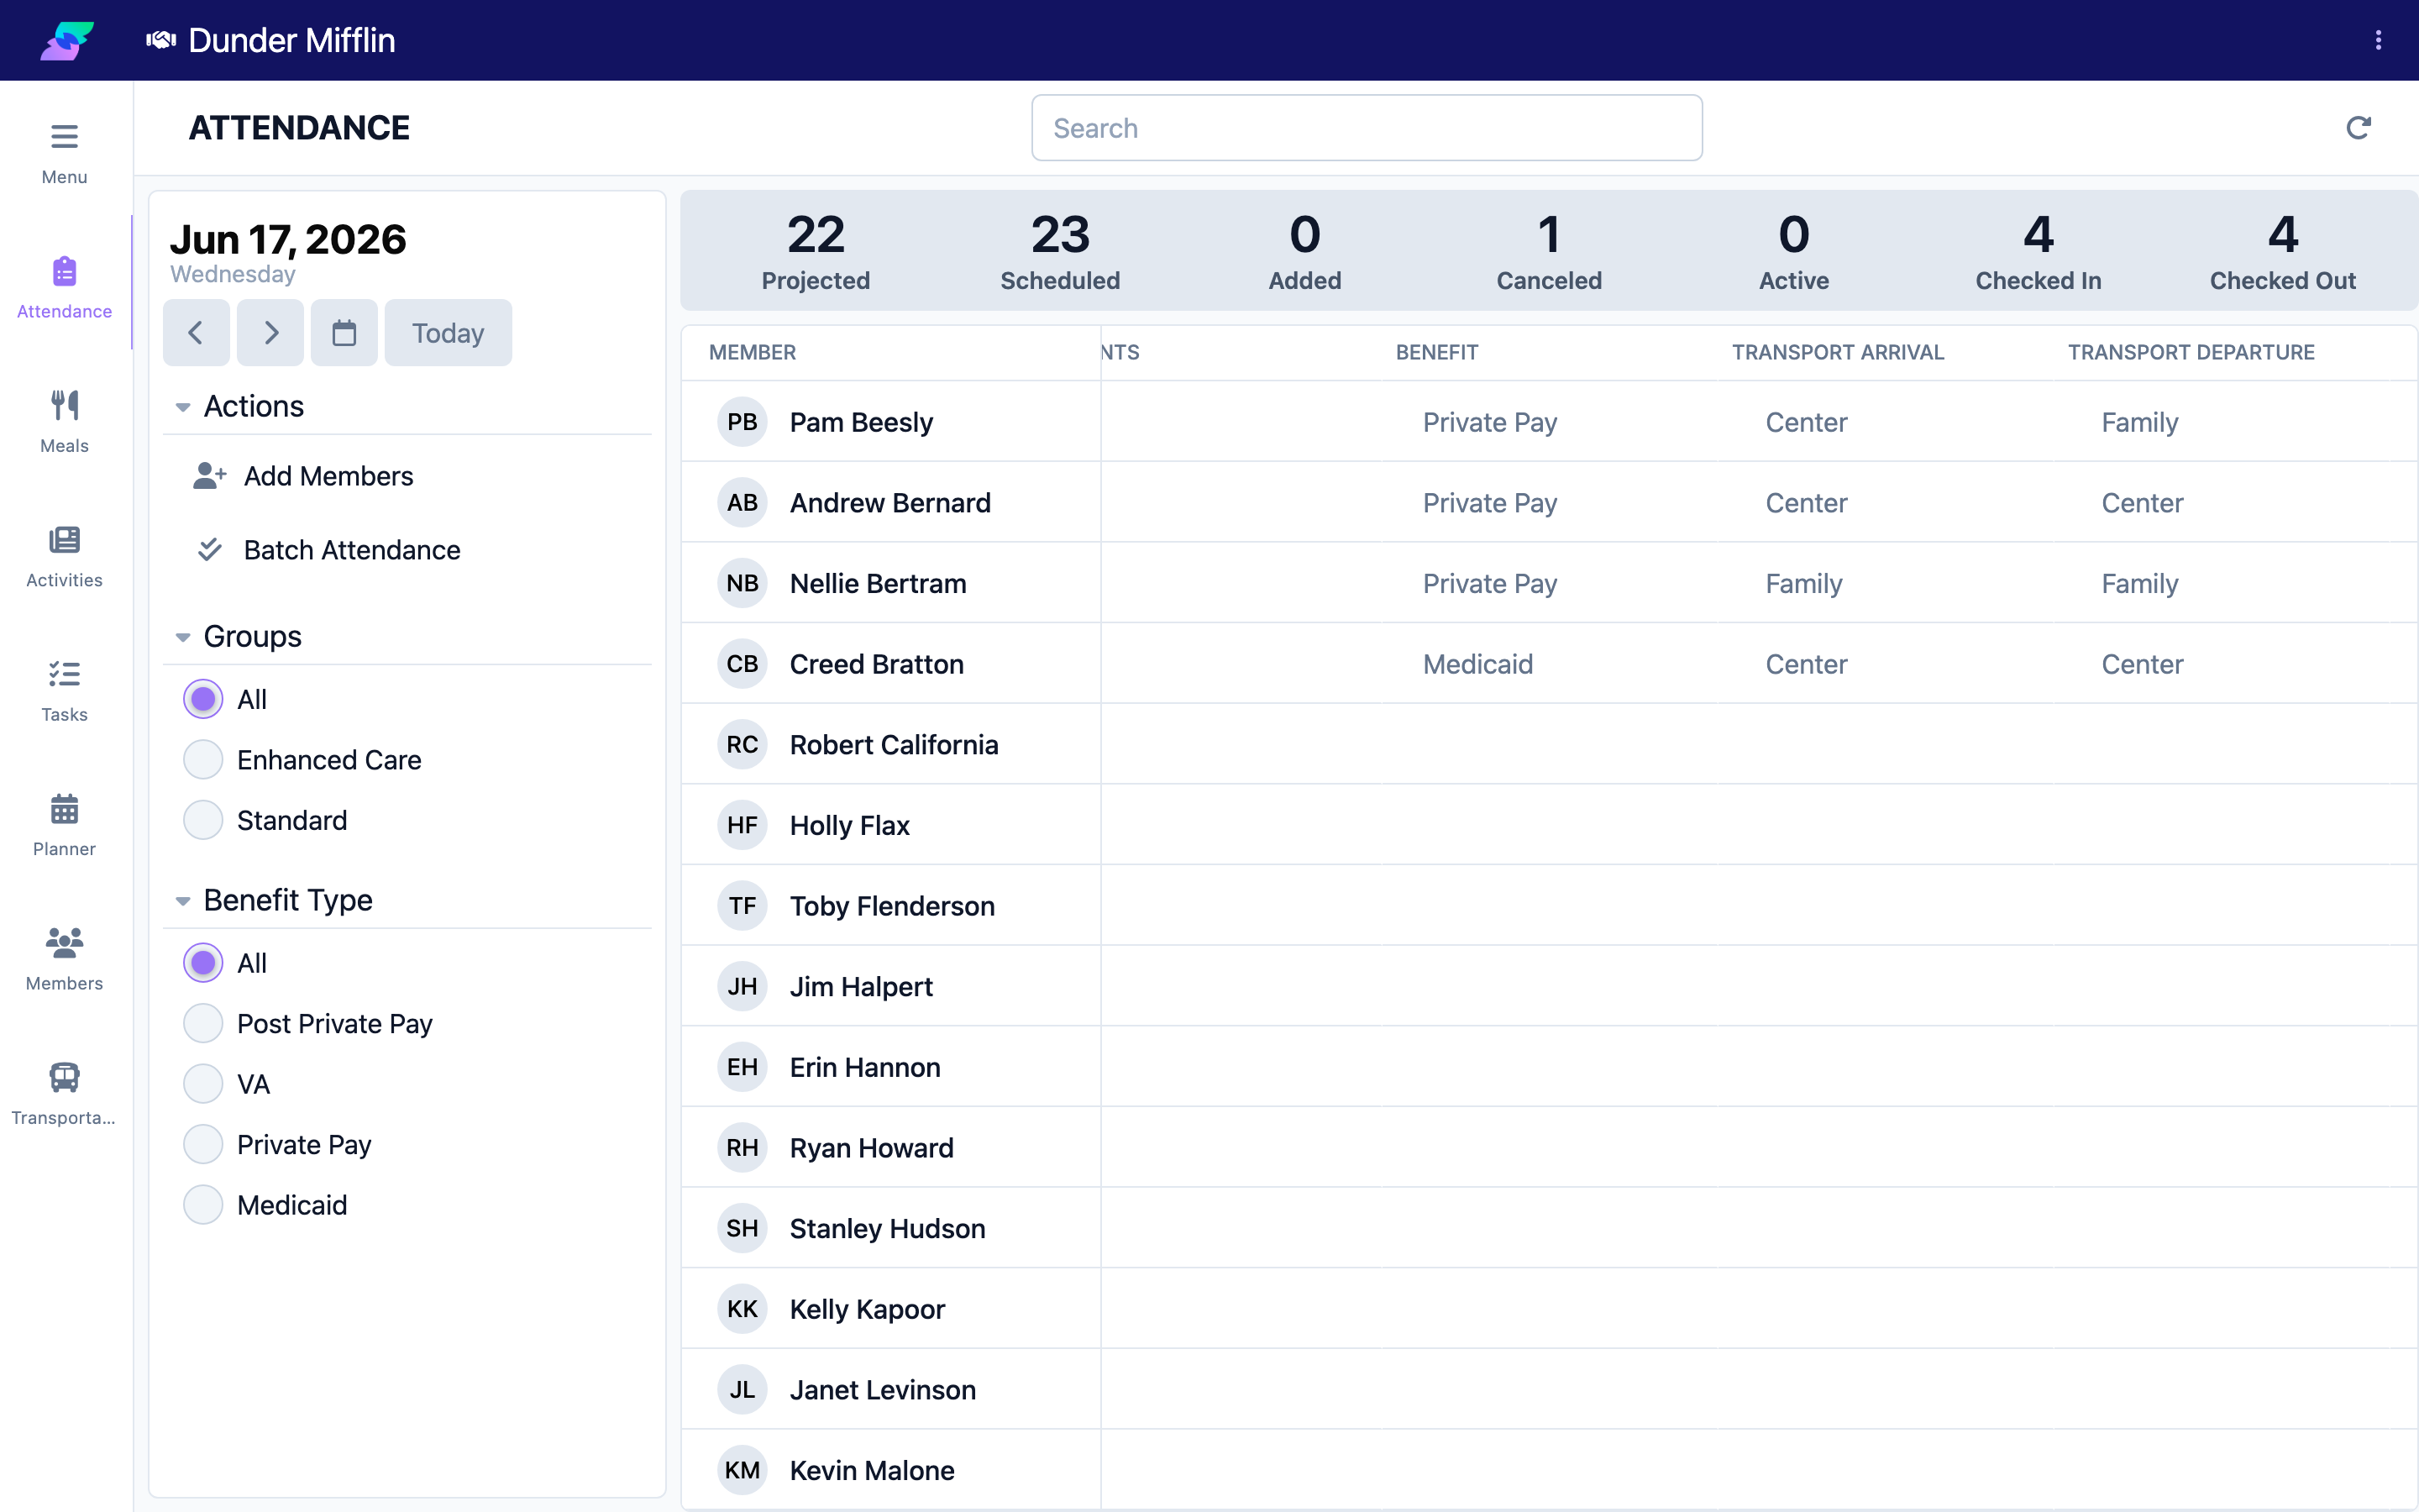Open the three-dot overflow menu

(x=2378, y=40)
